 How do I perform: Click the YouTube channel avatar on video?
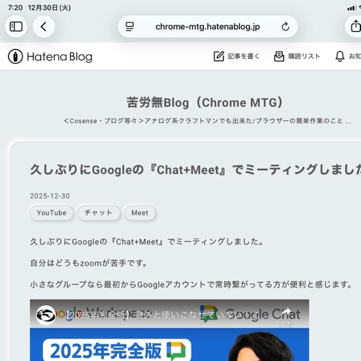coord(46,315)
